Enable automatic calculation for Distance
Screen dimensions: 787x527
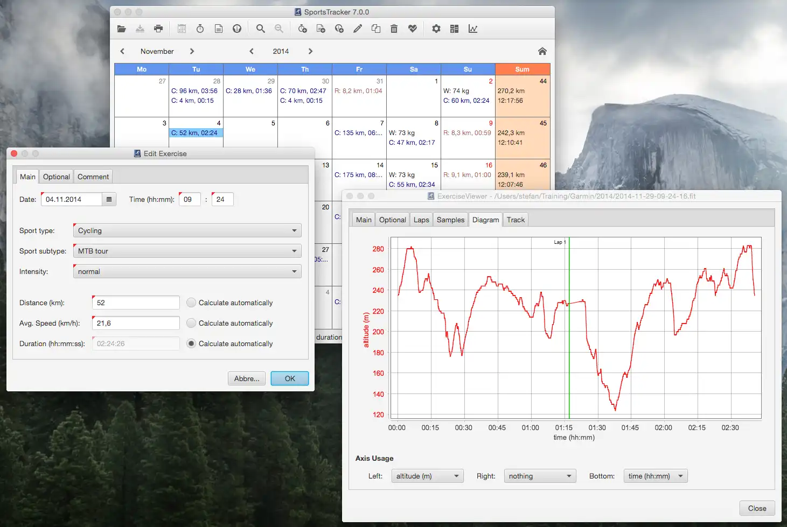coord(191,303)
